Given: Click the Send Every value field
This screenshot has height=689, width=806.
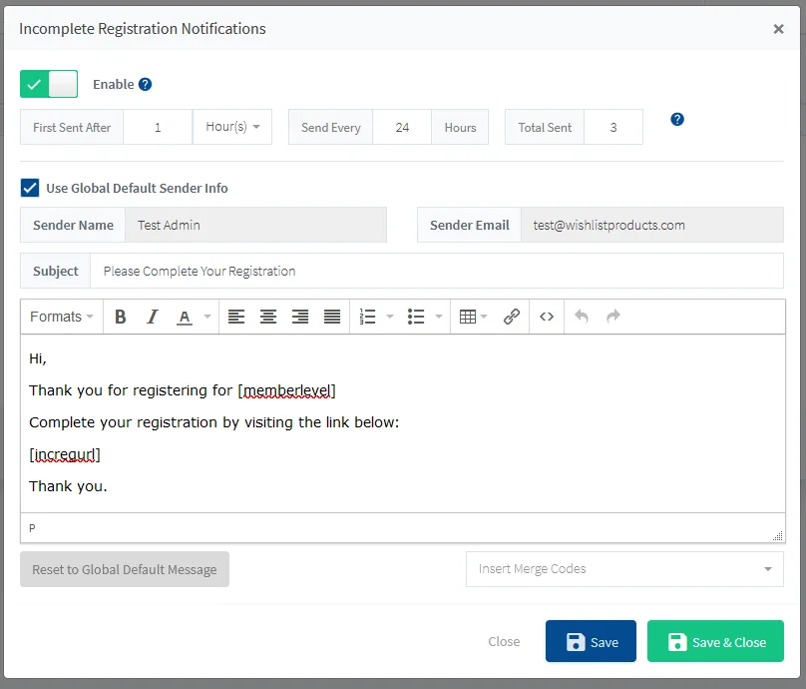Looking at the screenshot, I should click(x=402, y=127).
